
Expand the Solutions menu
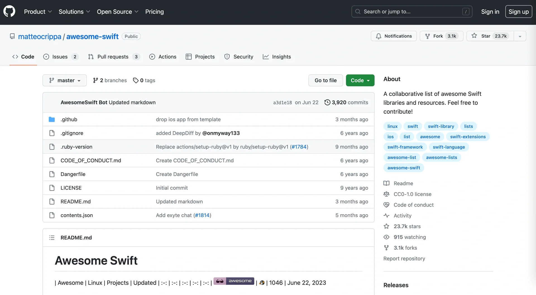click(x=74, y=11)
